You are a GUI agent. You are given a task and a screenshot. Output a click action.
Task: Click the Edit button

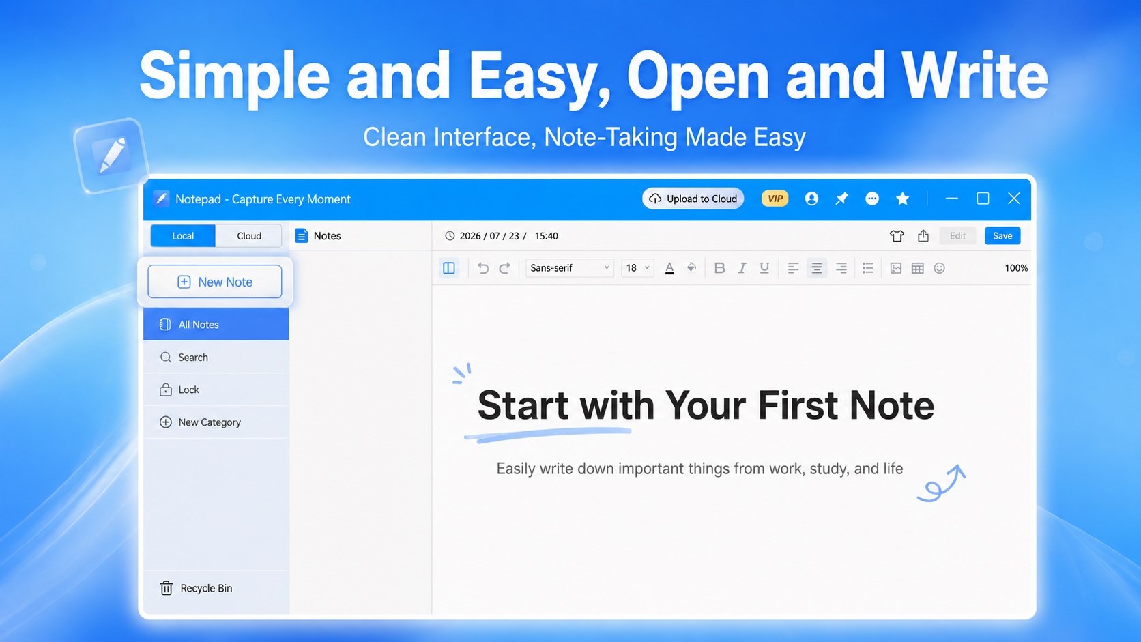[957, 236]
